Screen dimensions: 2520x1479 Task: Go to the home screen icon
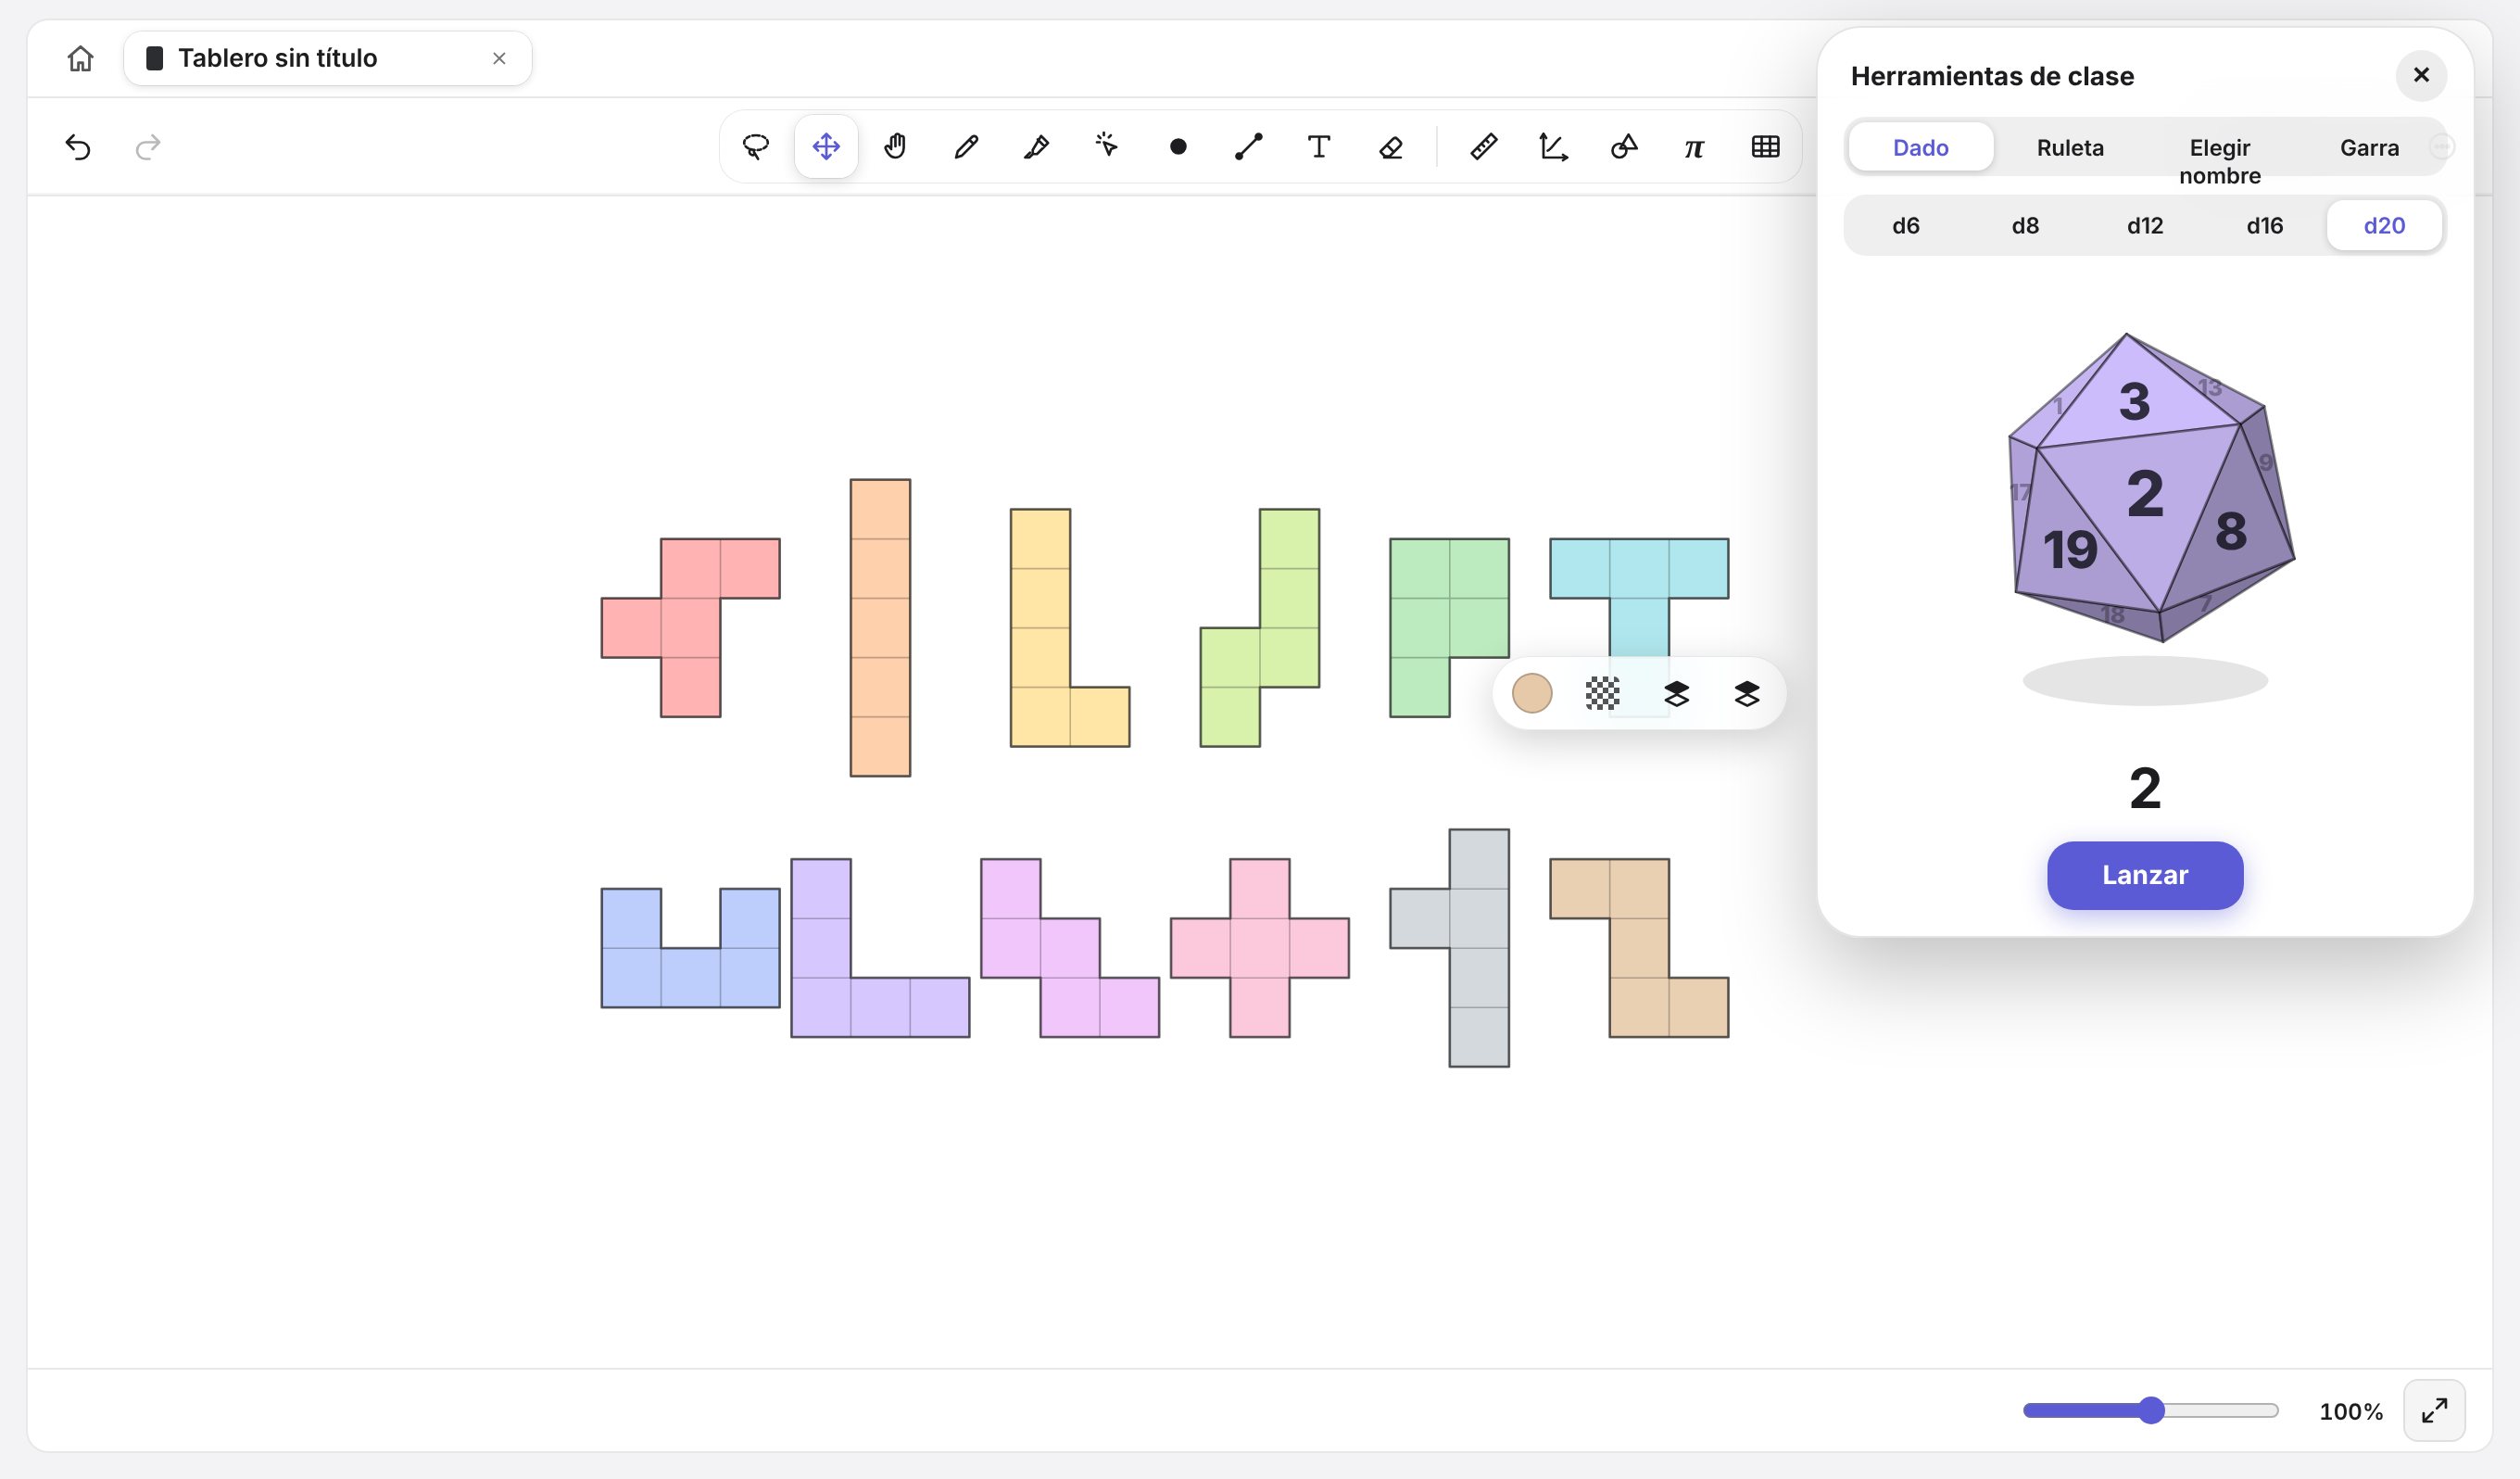click(80, 58)
